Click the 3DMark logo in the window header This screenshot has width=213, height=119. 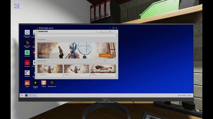pos(42,31)
